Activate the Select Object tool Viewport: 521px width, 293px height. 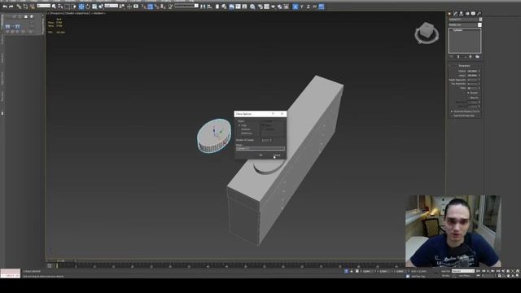pos(55,7)
